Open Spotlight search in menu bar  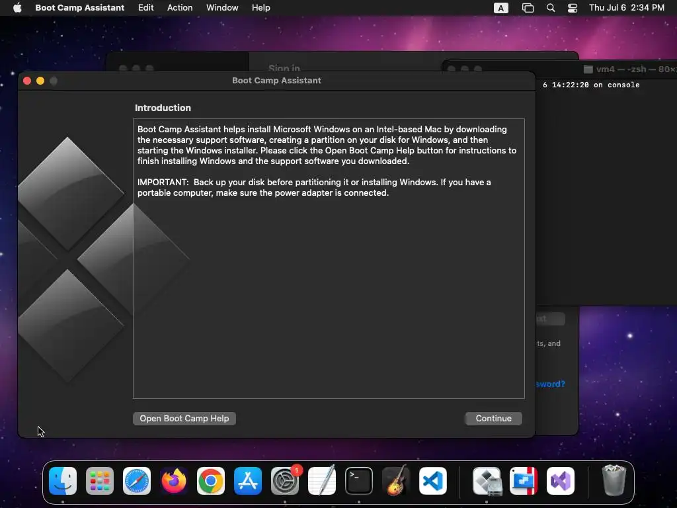click(x=551, y=8)
